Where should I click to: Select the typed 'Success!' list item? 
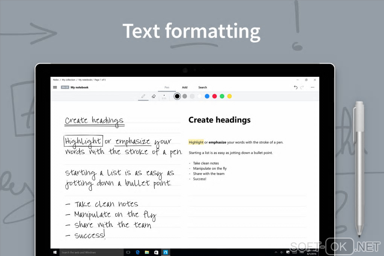click(200, 179)
